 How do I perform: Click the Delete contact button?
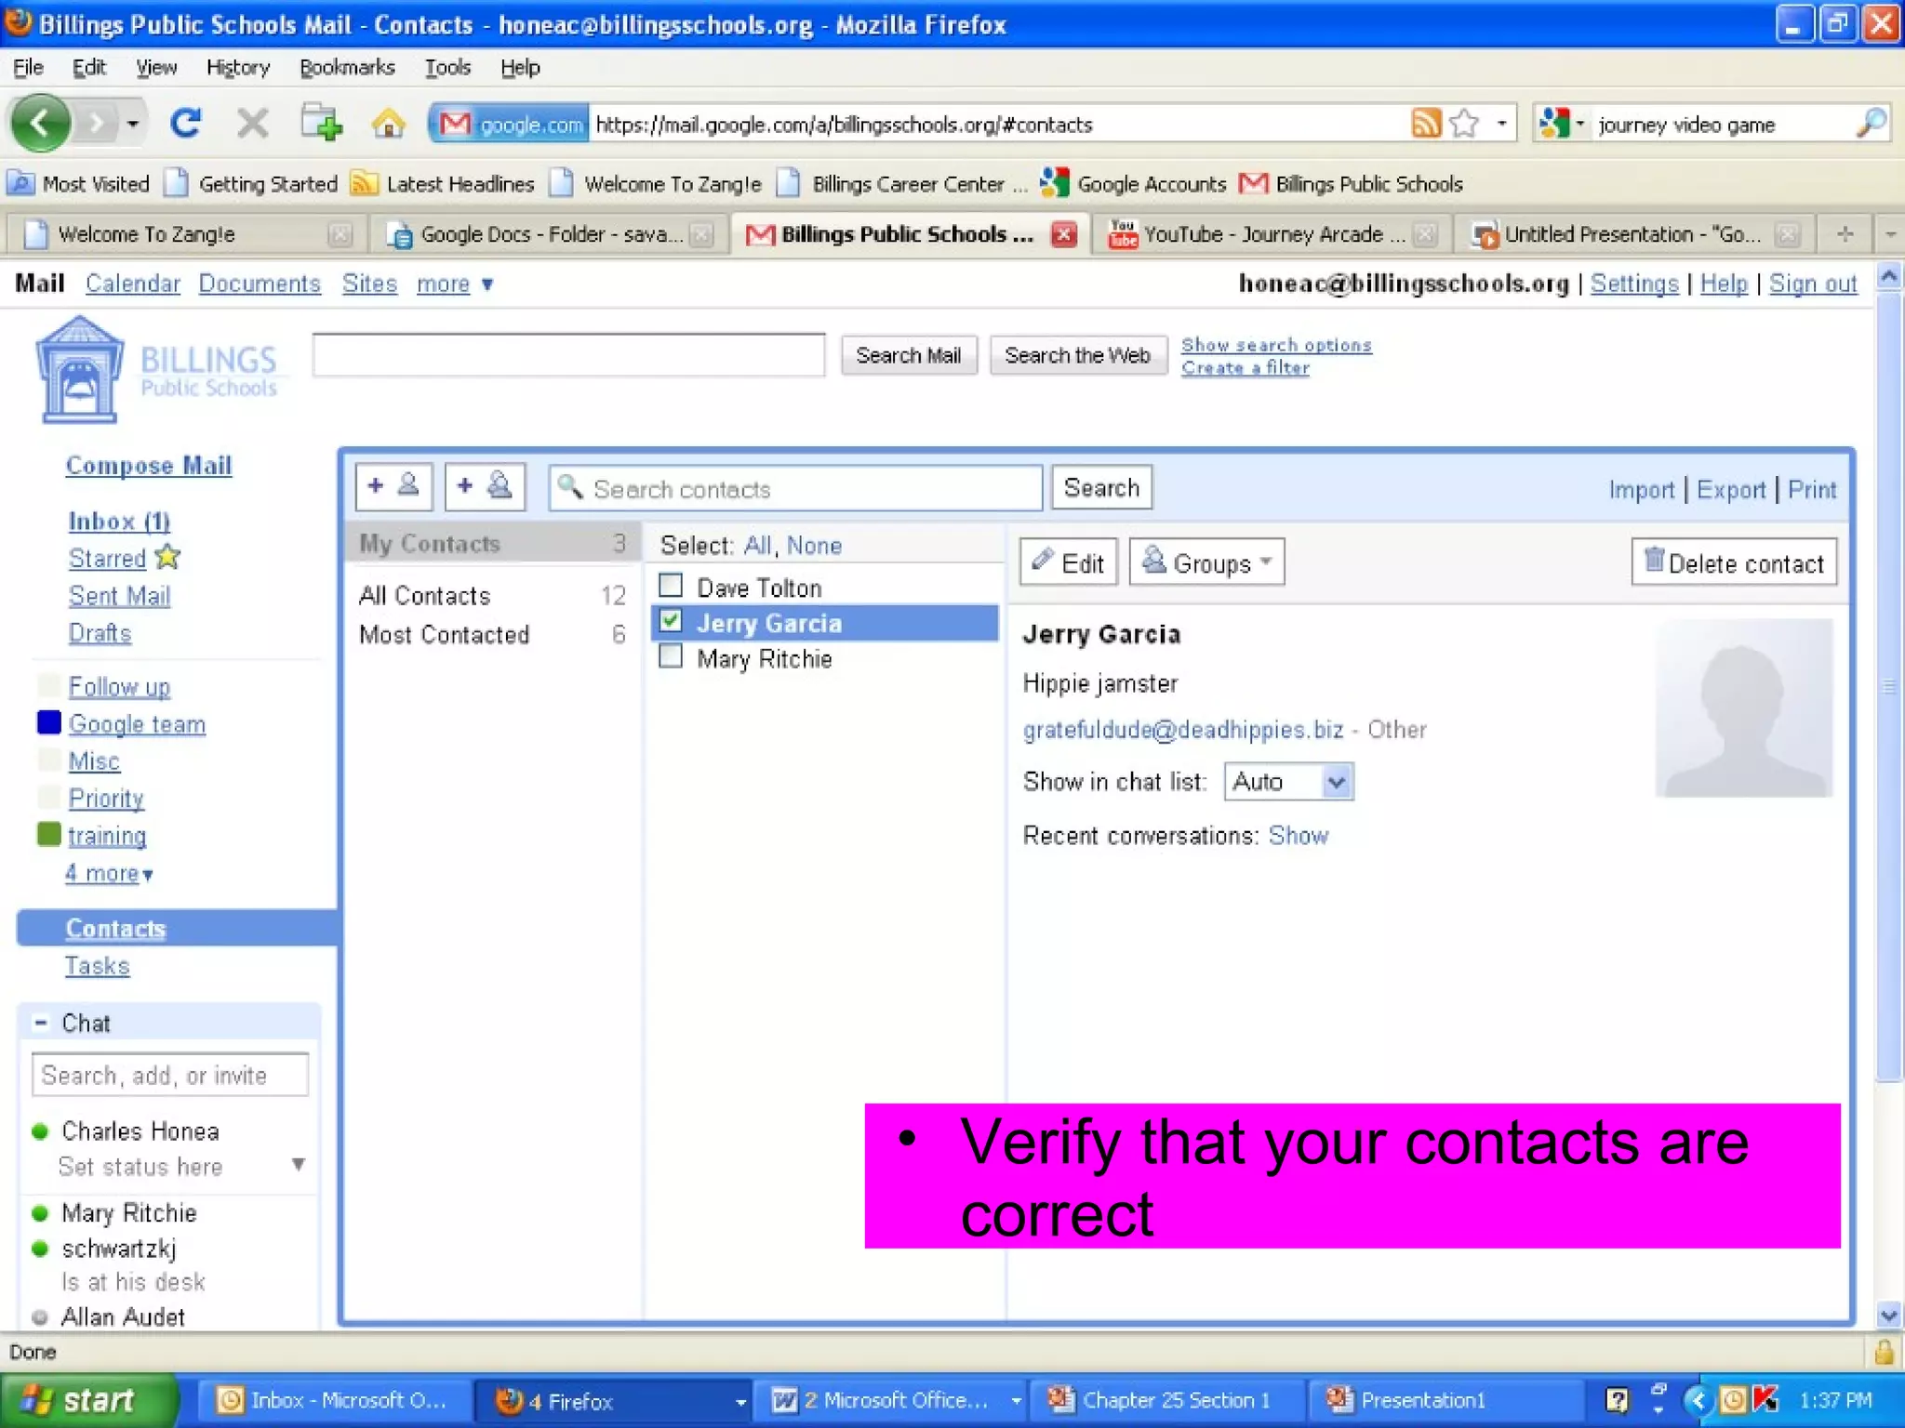point(1734,562)
